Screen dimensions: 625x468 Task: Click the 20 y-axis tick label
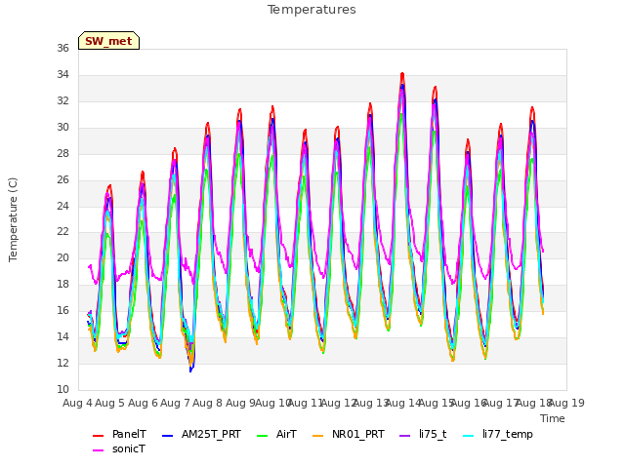pos(62,257)
